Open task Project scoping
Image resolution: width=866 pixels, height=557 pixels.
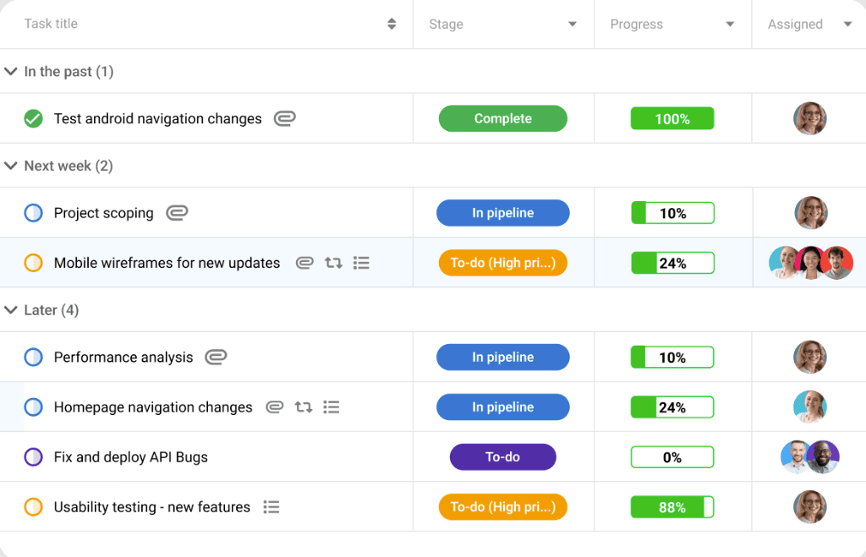pos(104,213)
